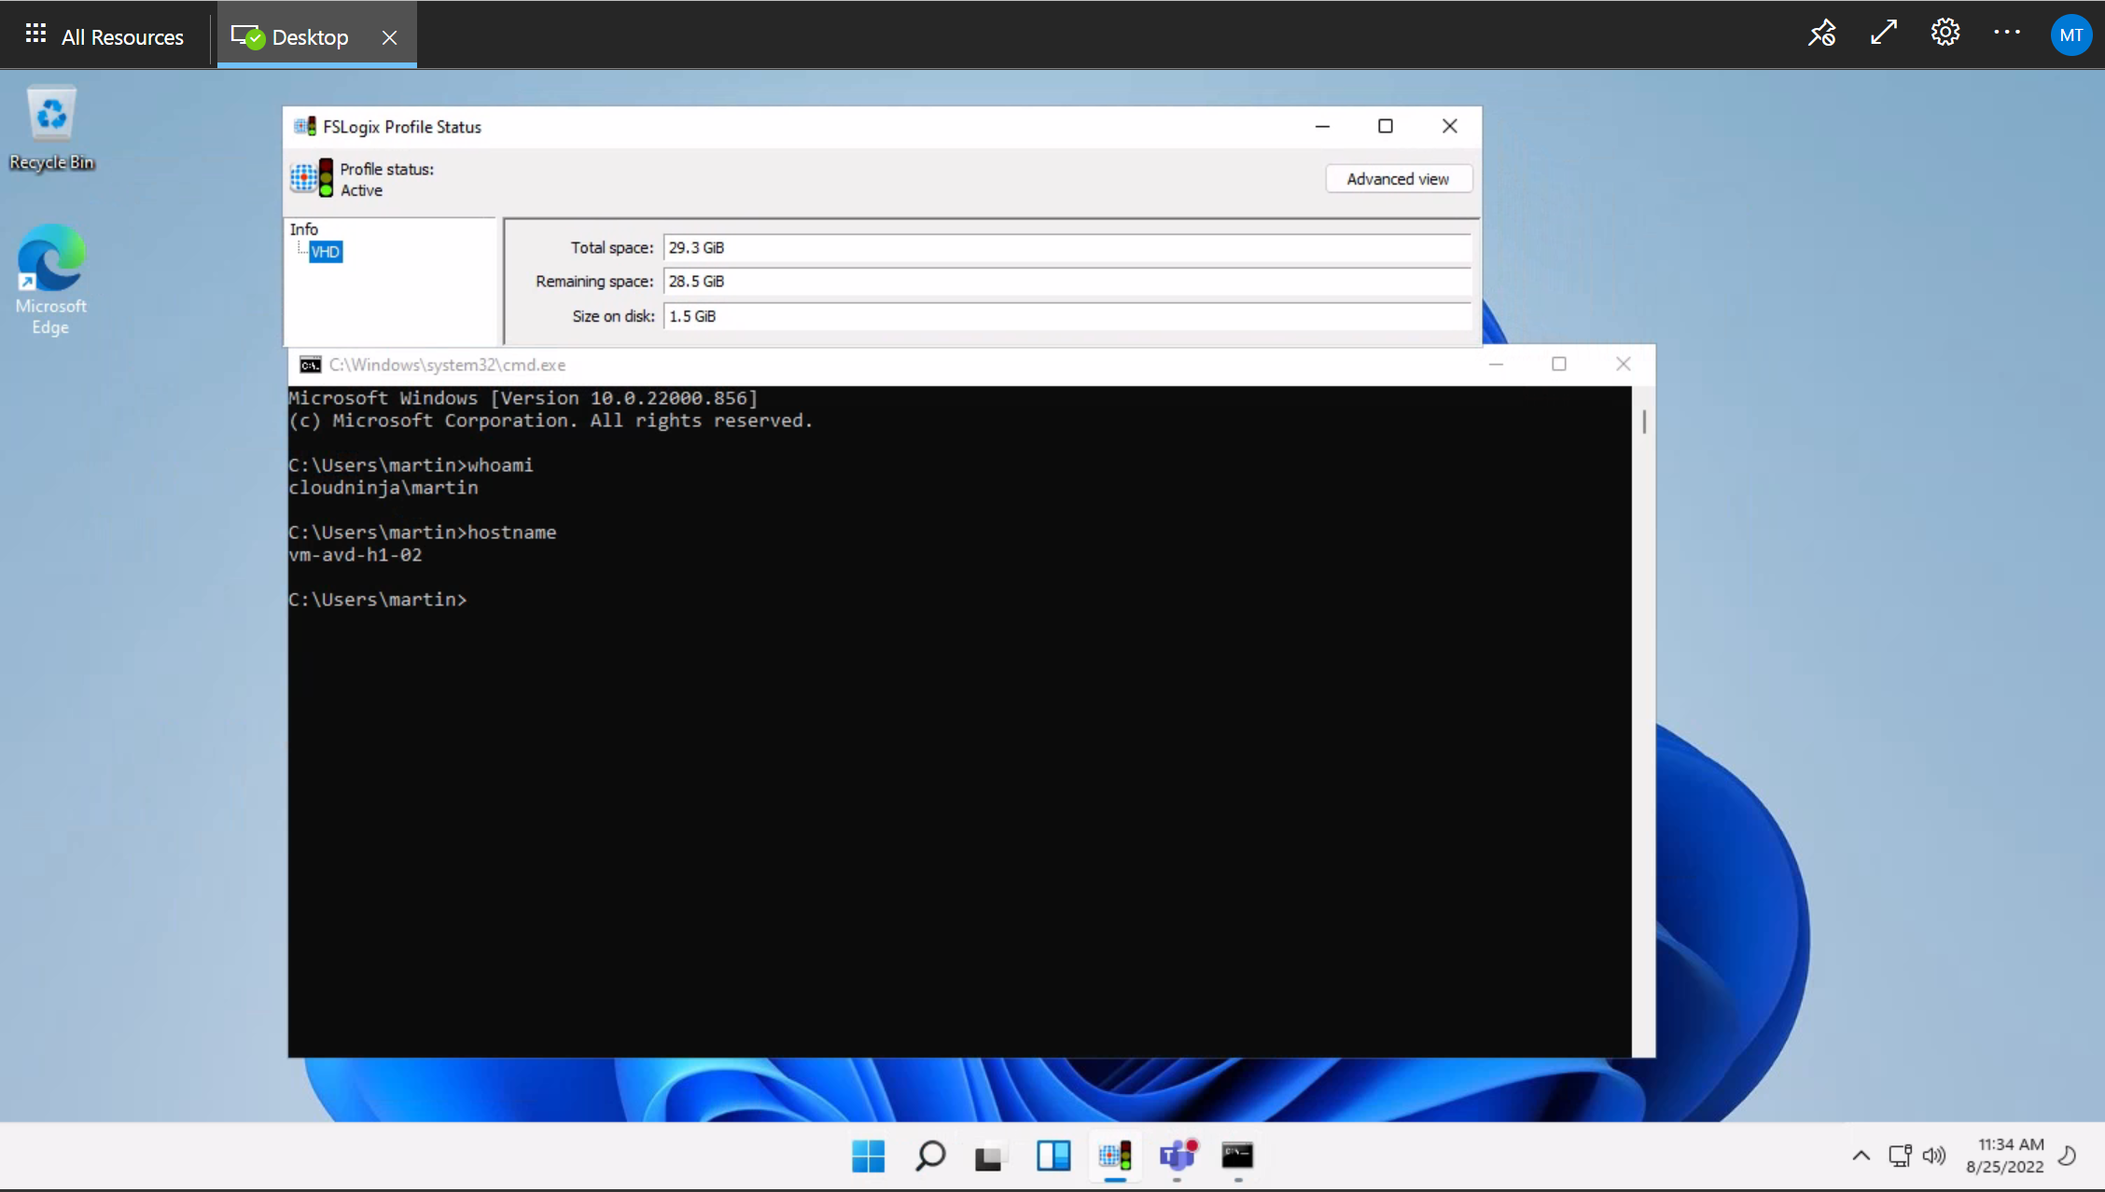This screenshot has height=1192, width=2105.
Task: Open the All Resources grid icon
Action: (35, 35)
